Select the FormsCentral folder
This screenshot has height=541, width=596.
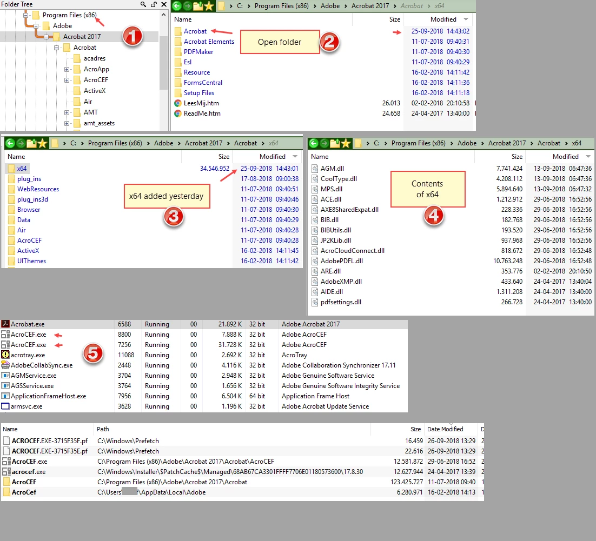coord(203,83)
